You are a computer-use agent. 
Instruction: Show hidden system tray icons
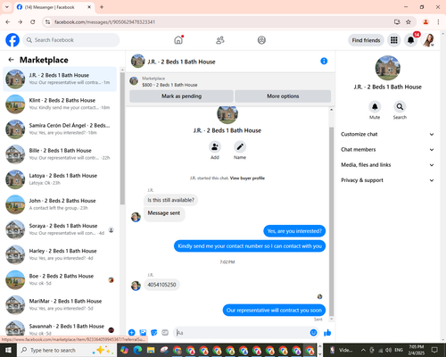tap(363, 350)
